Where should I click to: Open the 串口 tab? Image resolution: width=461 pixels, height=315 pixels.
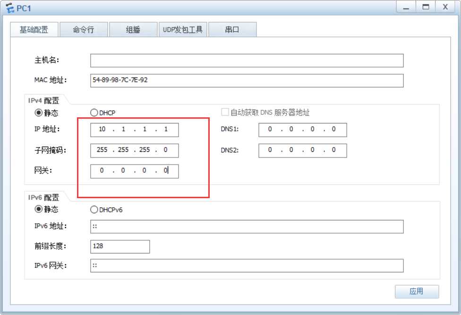[232, 30]
